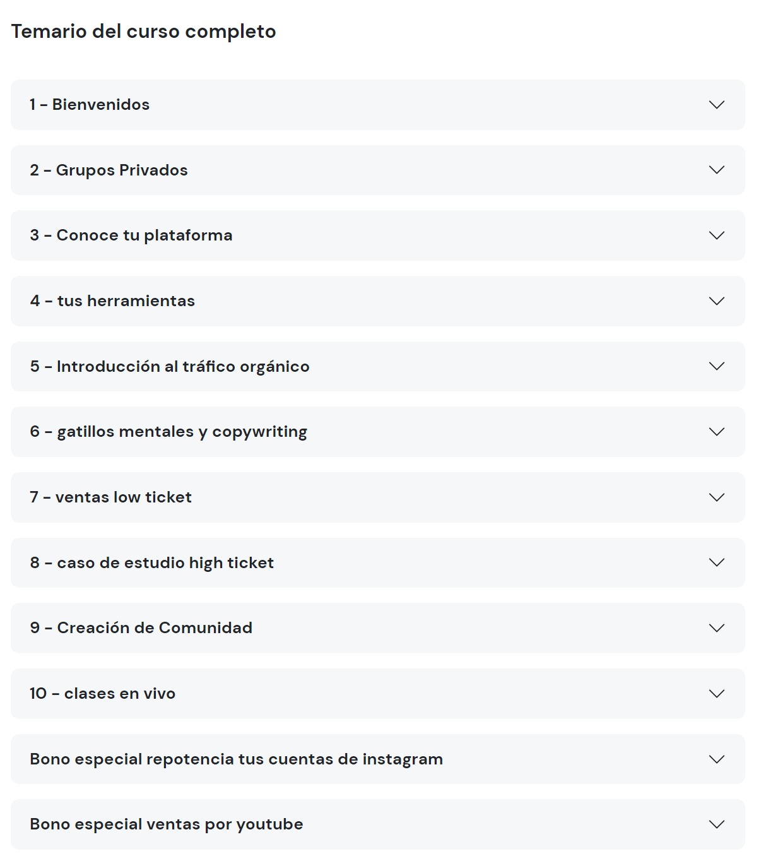Open the Instagram bonus section via its chevron

click(716, 759)
